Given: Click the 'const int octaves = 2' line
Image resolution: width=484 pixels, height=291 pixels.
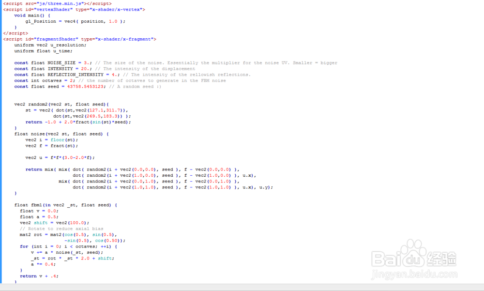Looking at the screenshot, I should [x=45, y=81].
